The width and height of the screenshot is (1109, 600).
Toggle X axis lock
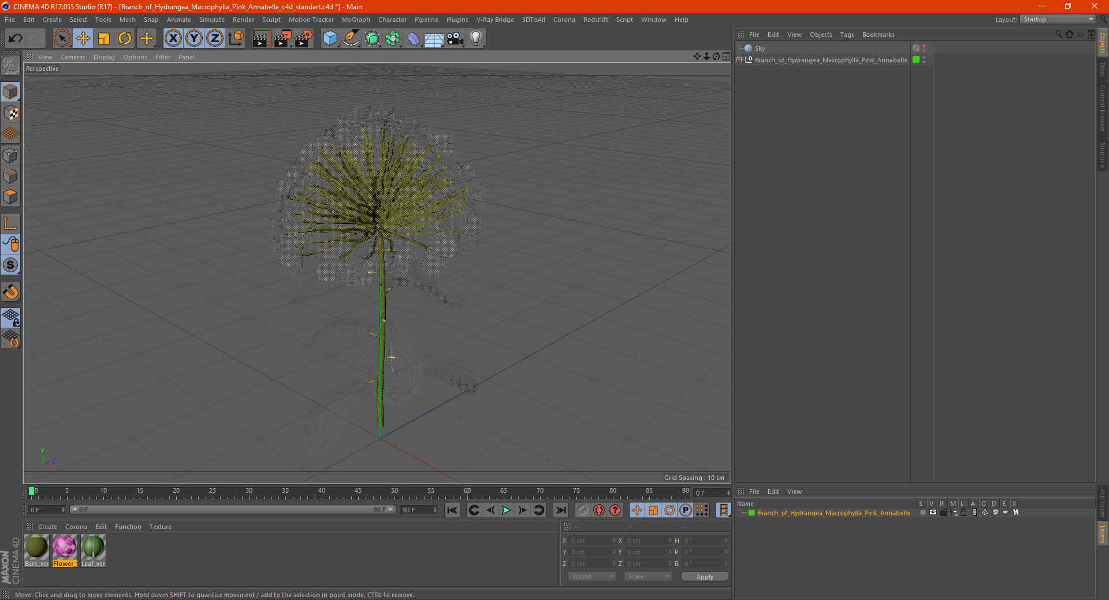(173, 39)
